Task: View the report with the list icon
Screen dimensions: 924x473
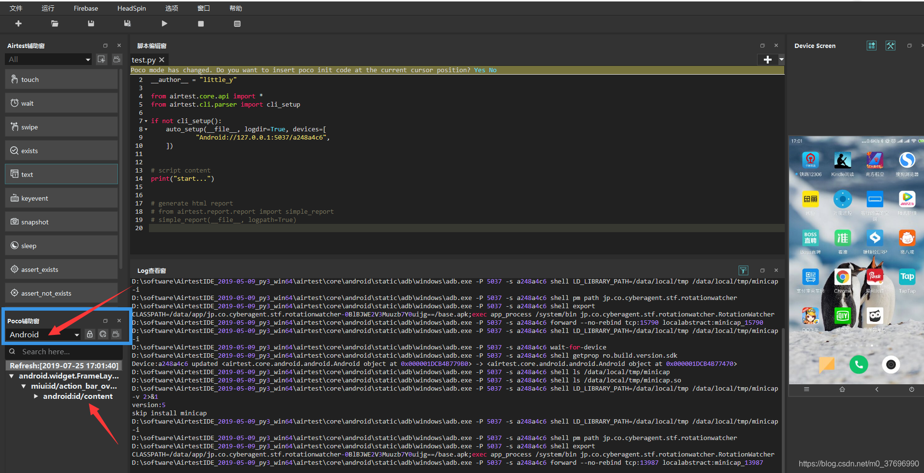Action: [x=237, y=23]
